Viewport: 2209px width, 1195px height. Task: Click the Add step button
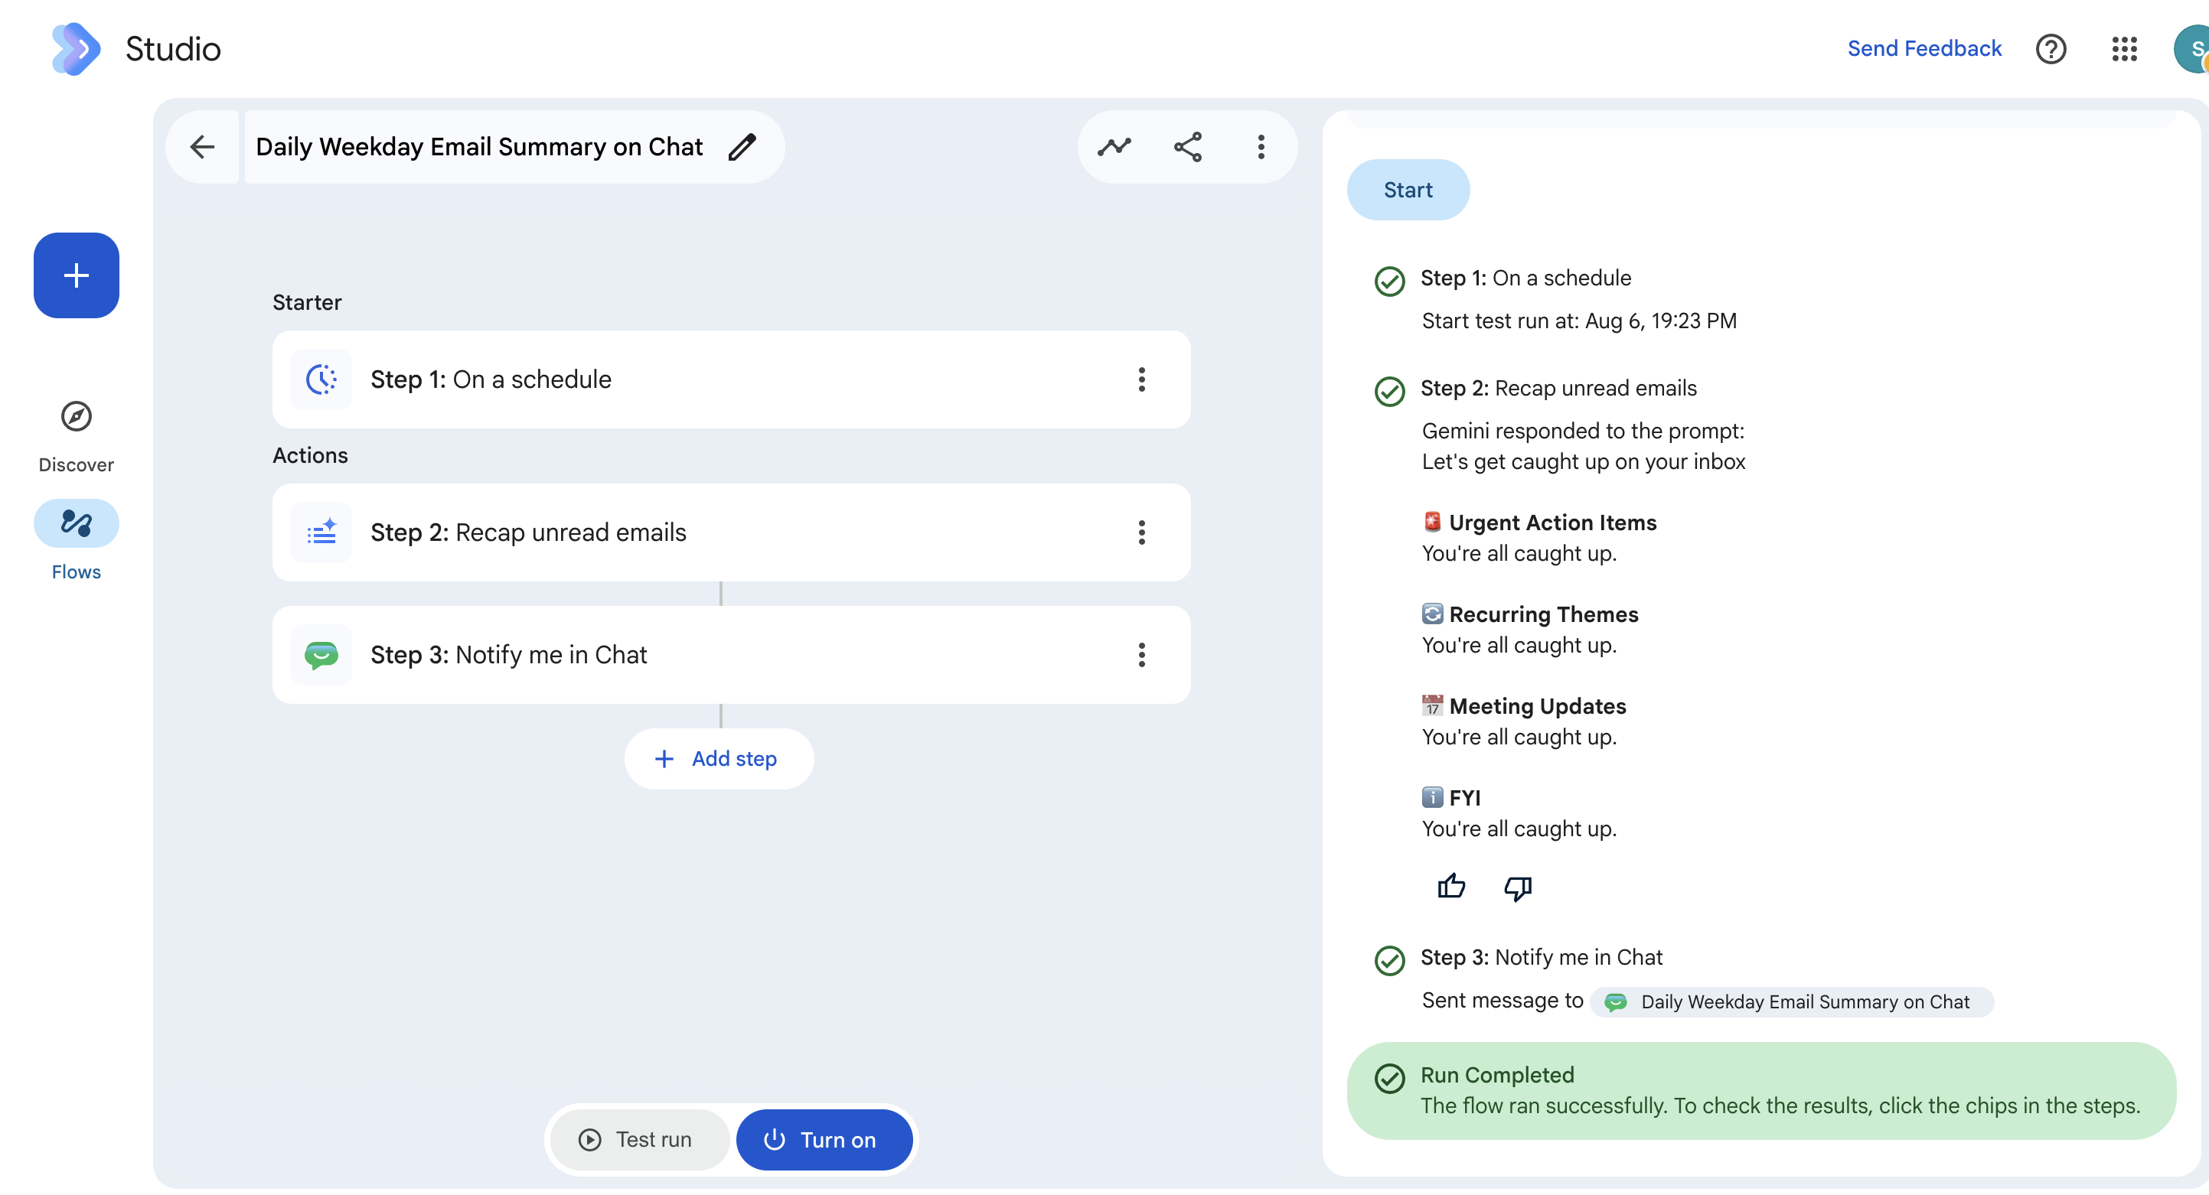pyautogui.click(x=719, y=759)
